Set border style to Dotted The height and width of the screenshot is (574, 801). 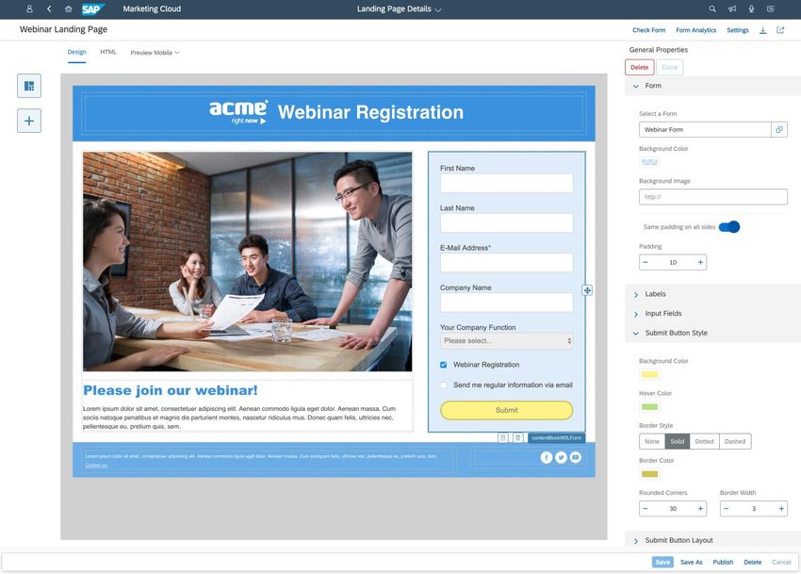pyautogui.click(x=704, y=441)
